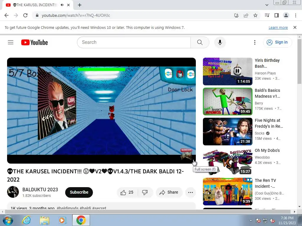Like the video with thumbs up

[x=127, y=192]
